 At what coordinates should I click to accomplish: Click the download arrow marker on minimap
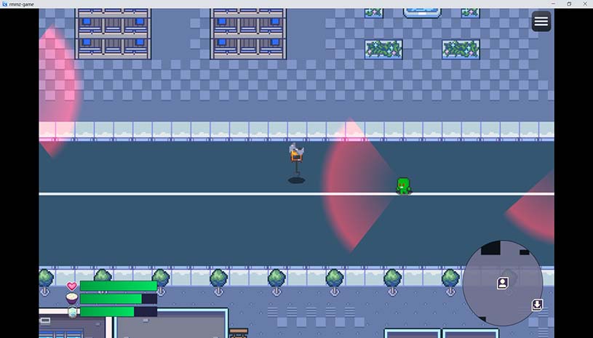click(x=537, y=305)
